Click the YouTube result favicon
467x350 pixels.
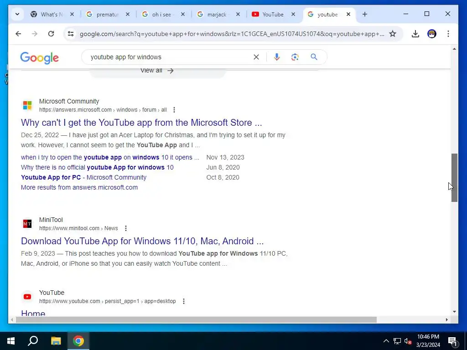coord(27,296)
